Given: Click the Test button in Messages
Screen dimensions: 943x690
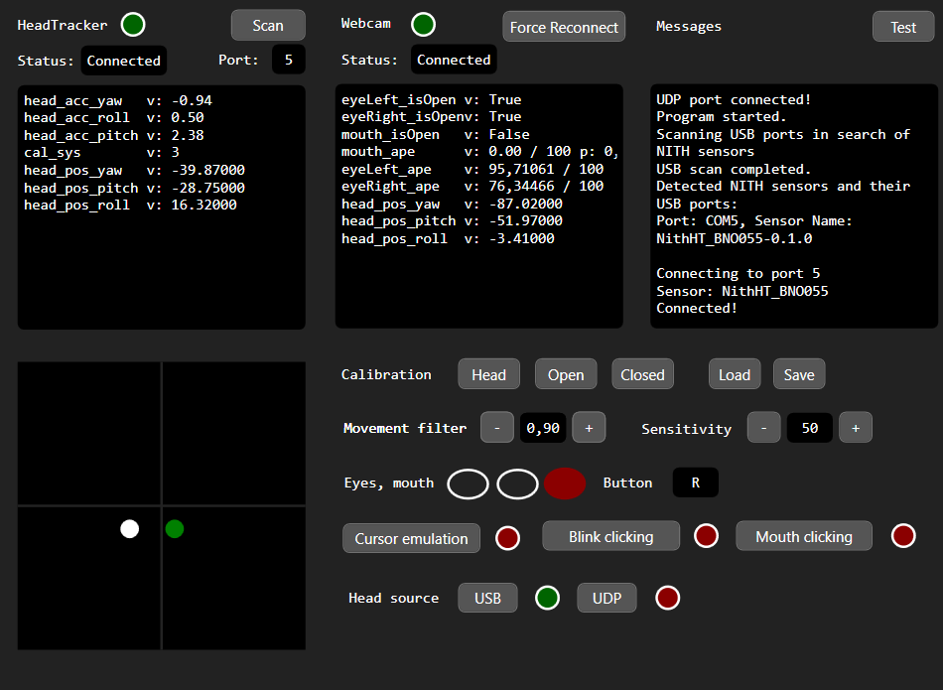Looking at the screenshot, I should (903, 27).
